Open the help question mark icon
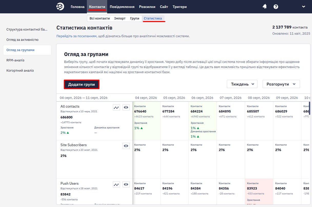This screenshot has width=312, height=207. [276, 7]
